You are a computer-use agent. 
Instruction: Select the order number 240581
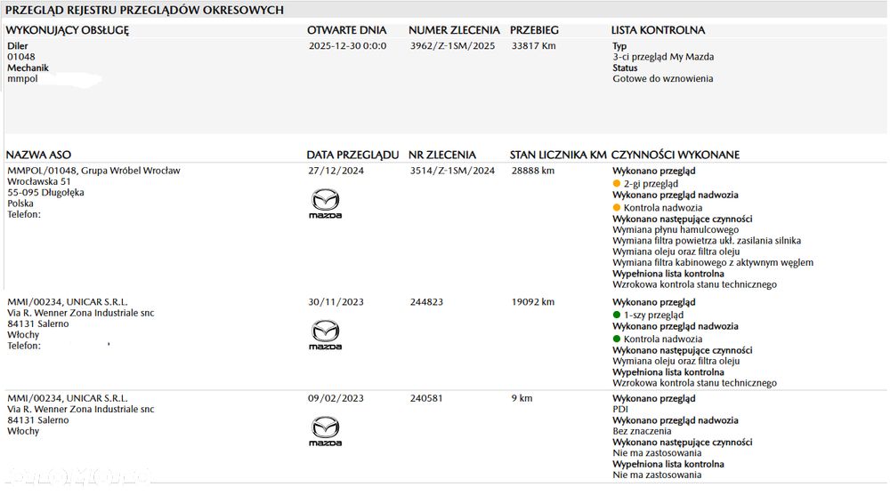426,399
